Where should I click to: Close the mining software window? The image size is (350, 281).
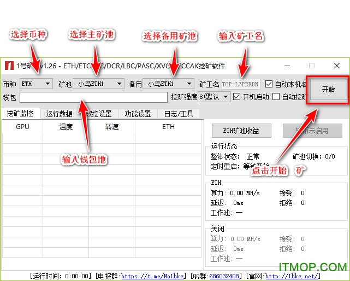click(337, 66)
